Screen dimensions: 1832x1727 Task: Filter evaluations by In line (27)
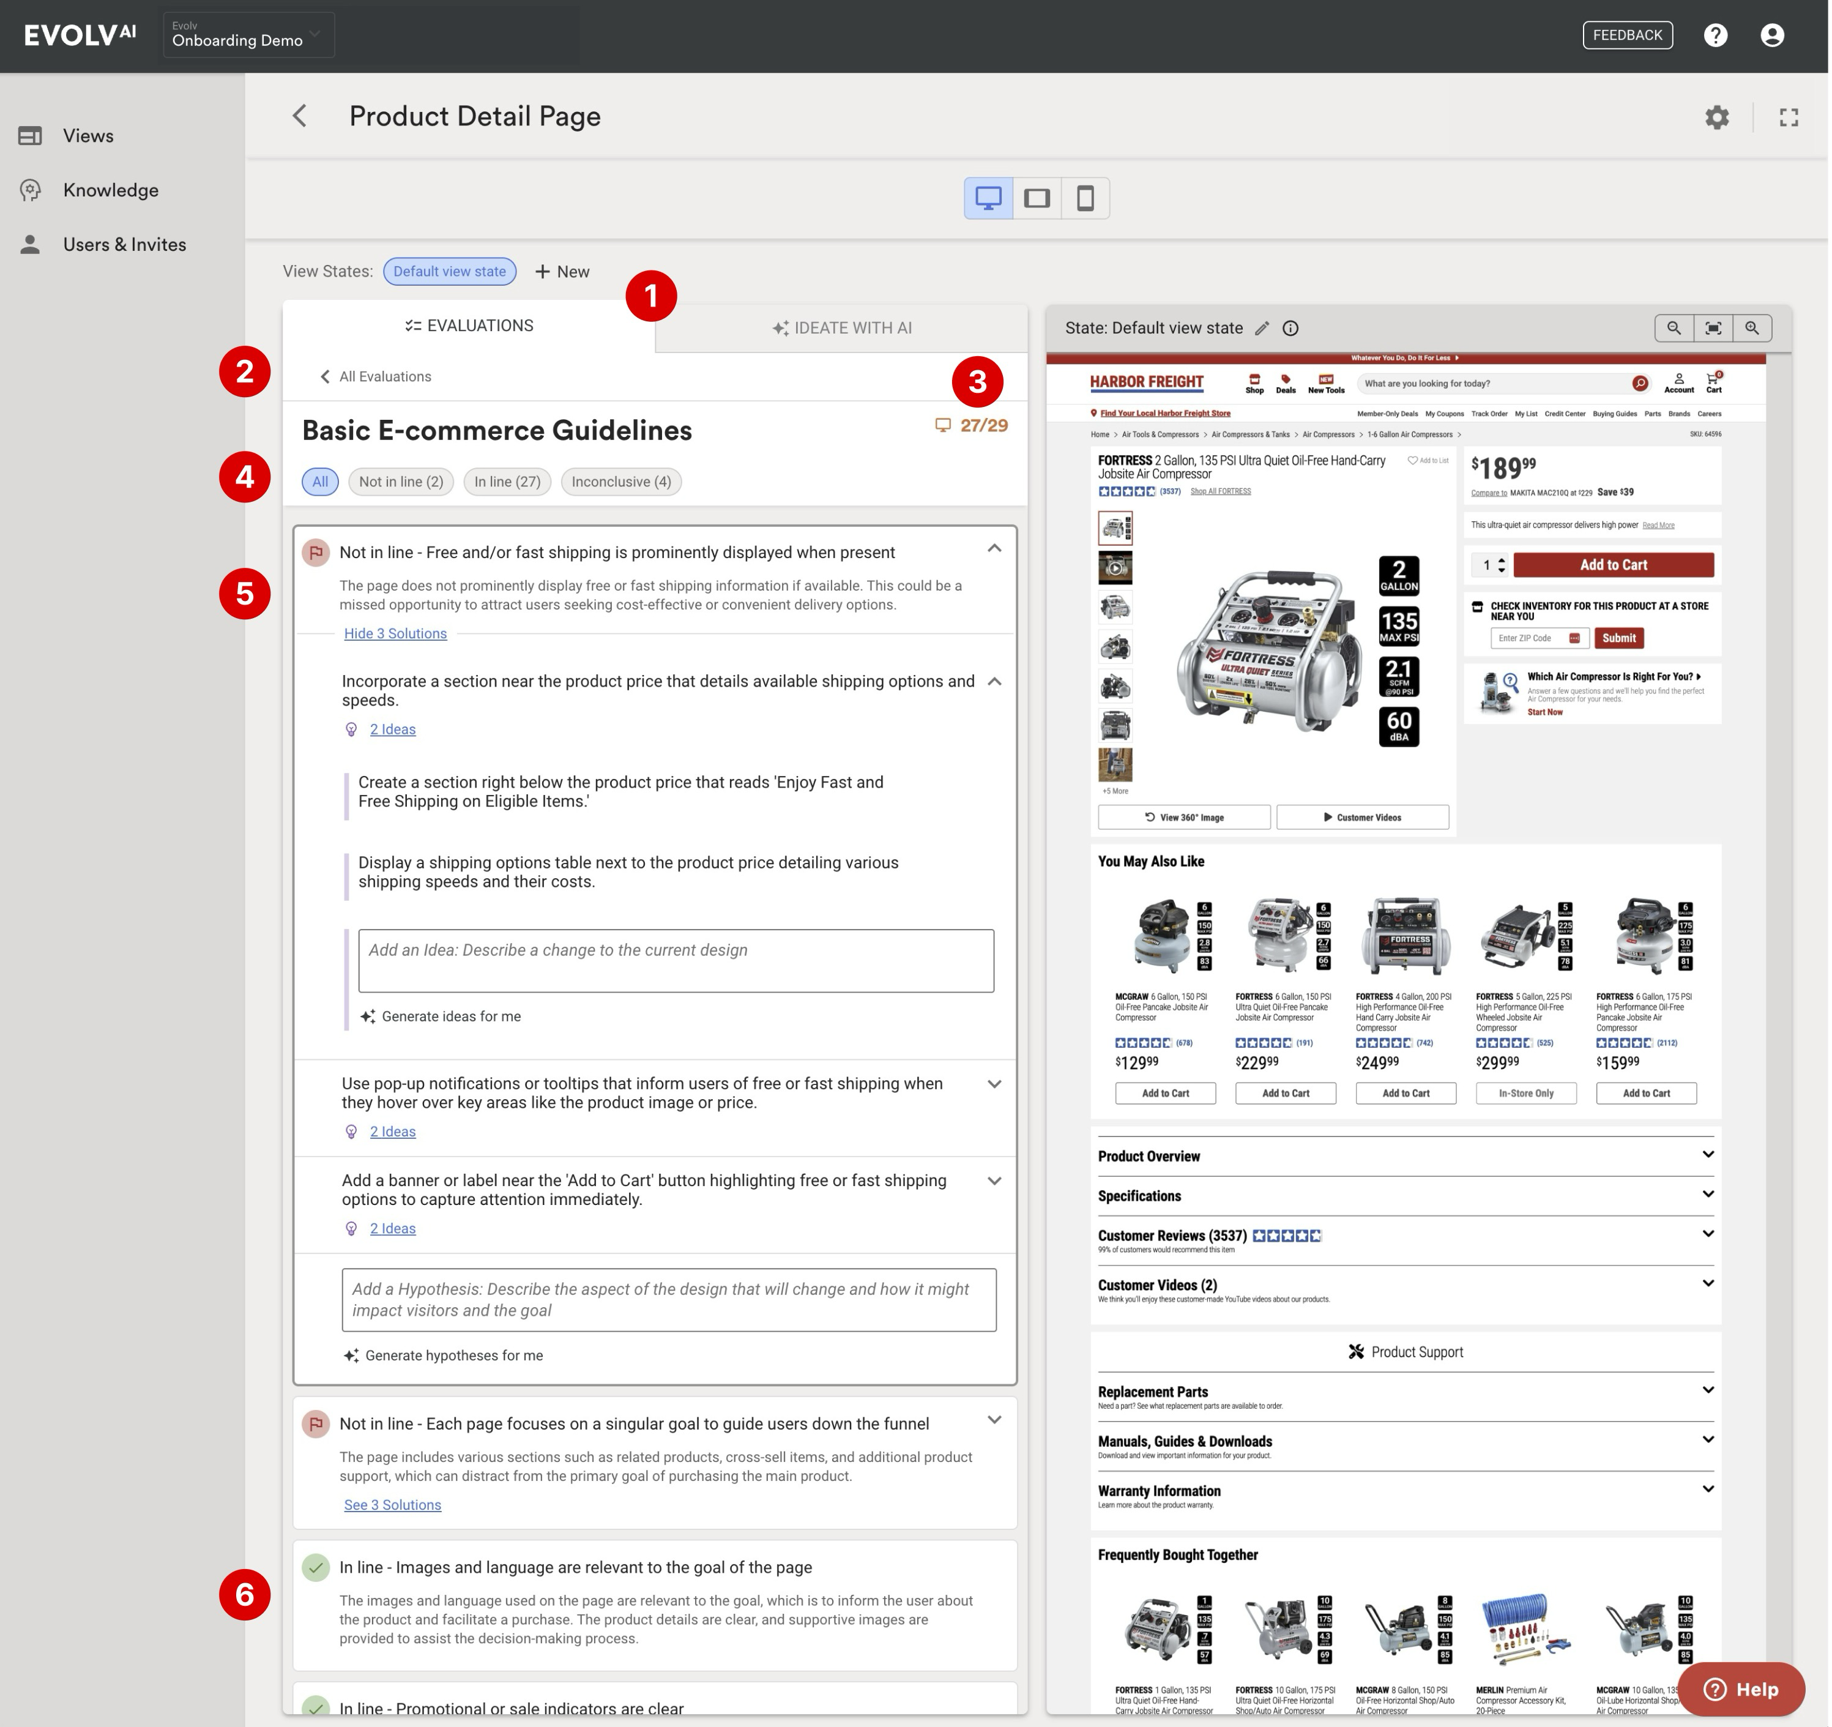click(508, 482)
